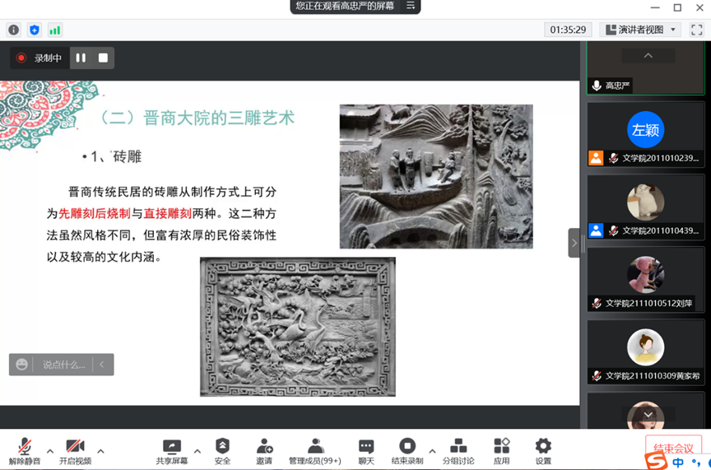The width and height of the screenshot is (711, 470).
Task: Enter full screen mode from top bar
Action: [x=696, y=30]
